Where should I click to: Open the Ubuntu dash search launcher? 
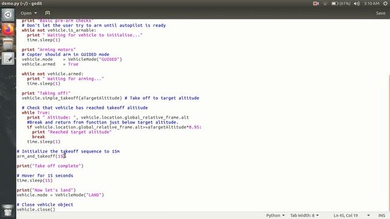8,15
